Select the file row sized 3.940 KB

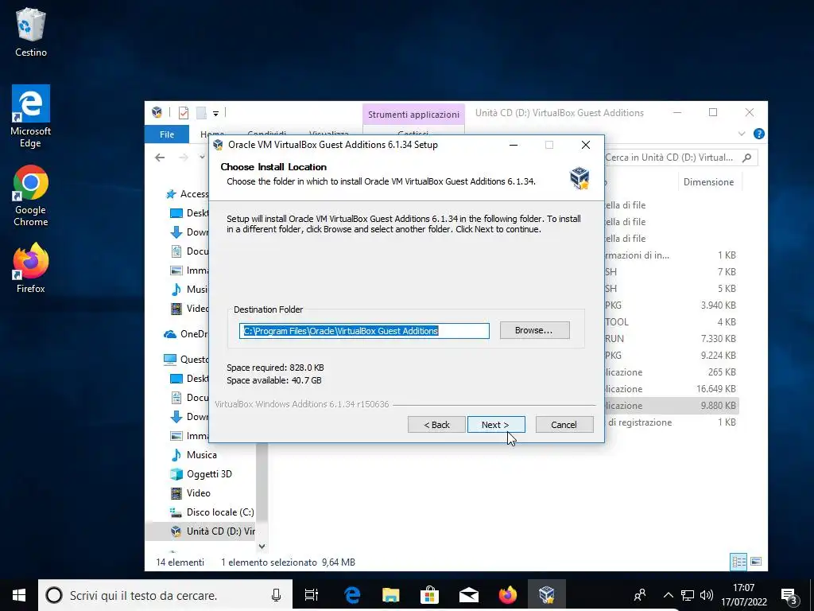pos(671,305)
